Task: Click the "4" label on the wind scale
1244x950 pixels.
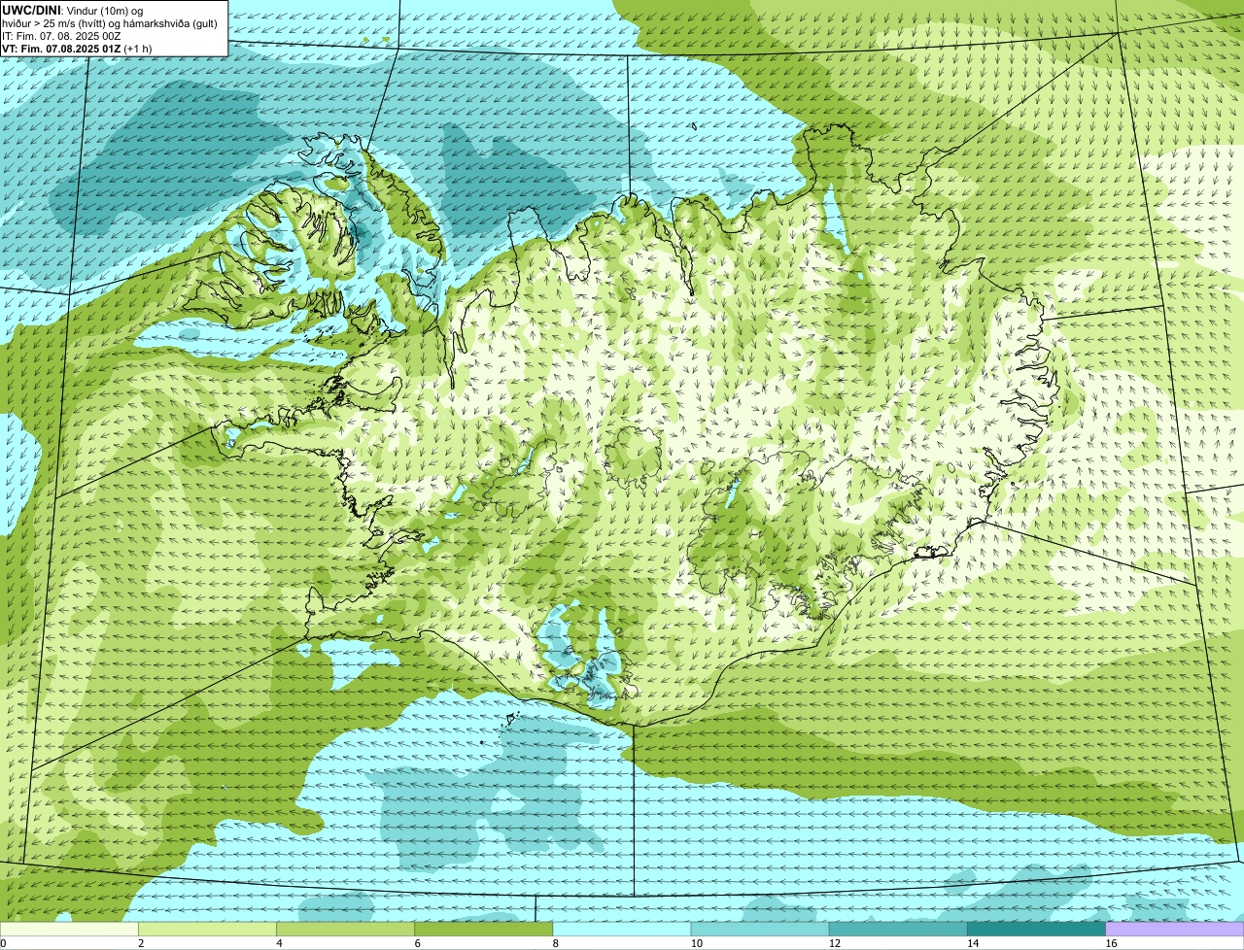Action: (x=279, y=943)
